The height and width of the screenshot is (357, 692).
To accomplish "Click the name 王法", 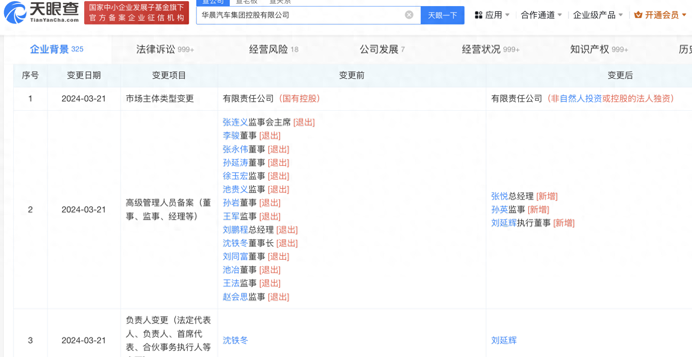I will point(231,283).
